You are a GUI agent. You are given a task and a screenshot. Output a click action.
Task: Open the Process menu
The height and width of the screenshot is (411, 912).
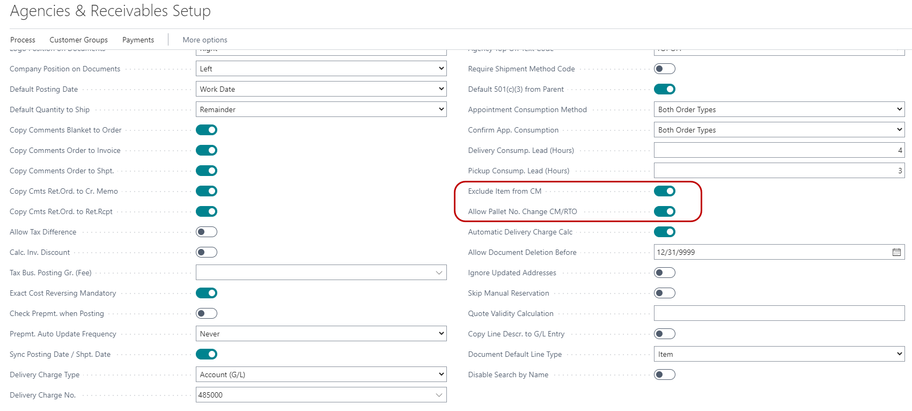pyautogui.click(x=23, y=40)
